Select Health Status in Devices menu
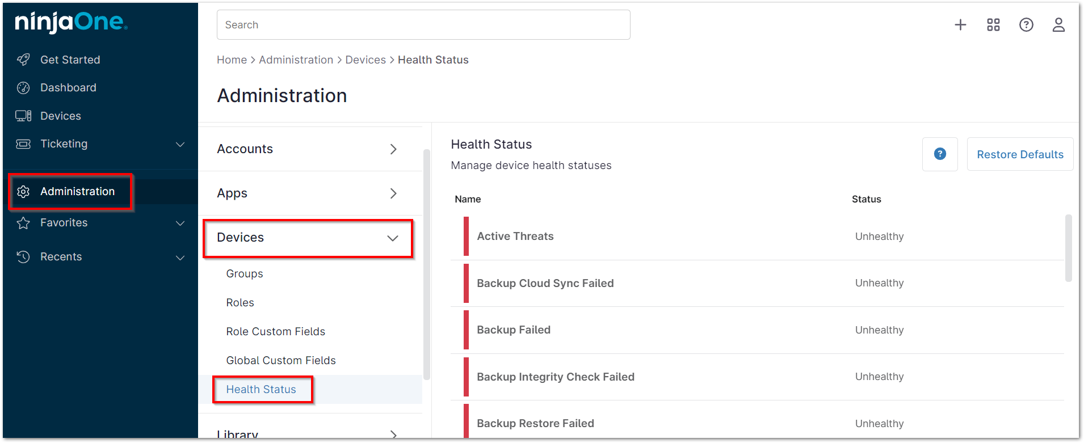Image resolution: width=1084 pixels, height=443 pixels. [x=261, y=389]
